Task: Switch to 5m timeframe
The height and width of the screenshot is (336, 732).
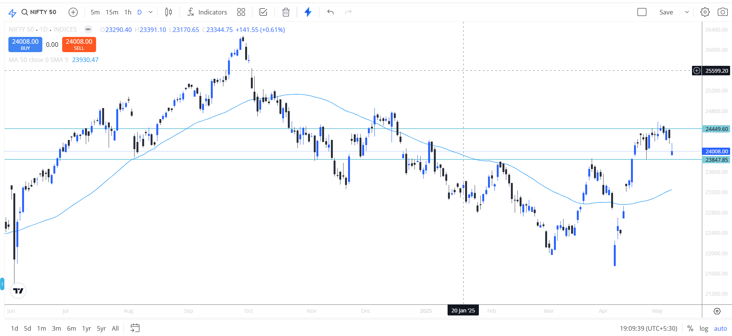Action: pos(95,12)
